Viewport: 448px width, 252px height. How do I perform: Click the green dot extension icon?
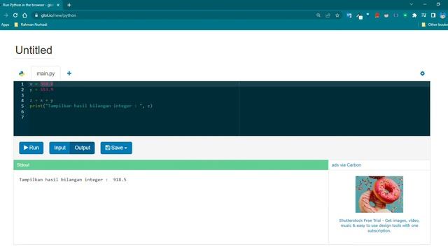[x=405, y=15]
